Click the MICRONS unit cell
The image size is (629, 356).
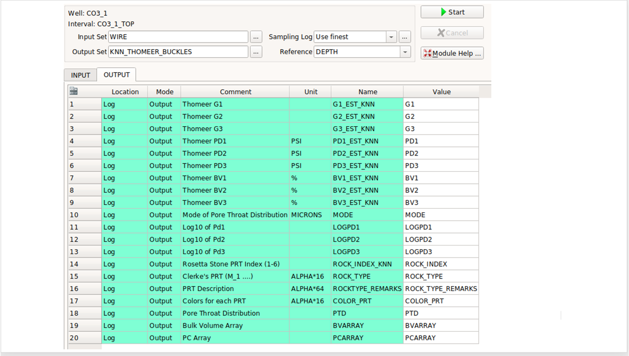(x=310, y=215)
